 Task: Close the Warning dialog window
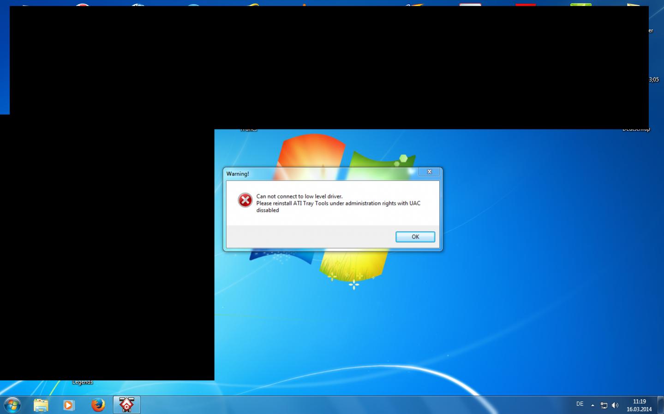[429, 172]
